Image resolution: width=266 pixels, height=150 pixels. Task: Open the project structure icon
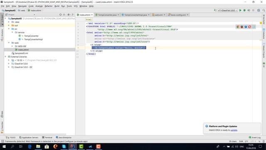click(259, 10)
